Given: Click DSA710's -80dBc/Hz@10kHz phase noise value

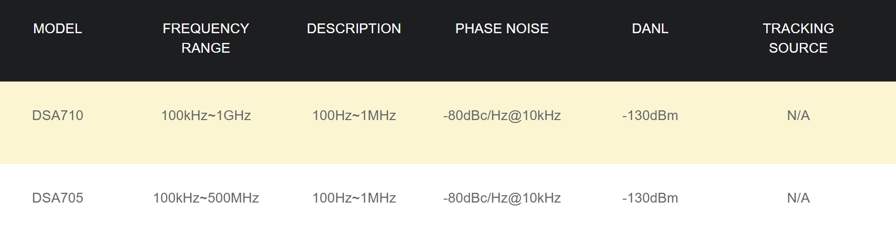Looking at the screenshot, I should tap(502, 116).
